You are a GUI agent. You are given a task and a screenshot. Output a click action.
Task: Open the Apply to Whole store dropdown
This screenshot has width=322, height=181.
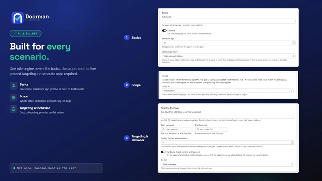coord(228,90)
